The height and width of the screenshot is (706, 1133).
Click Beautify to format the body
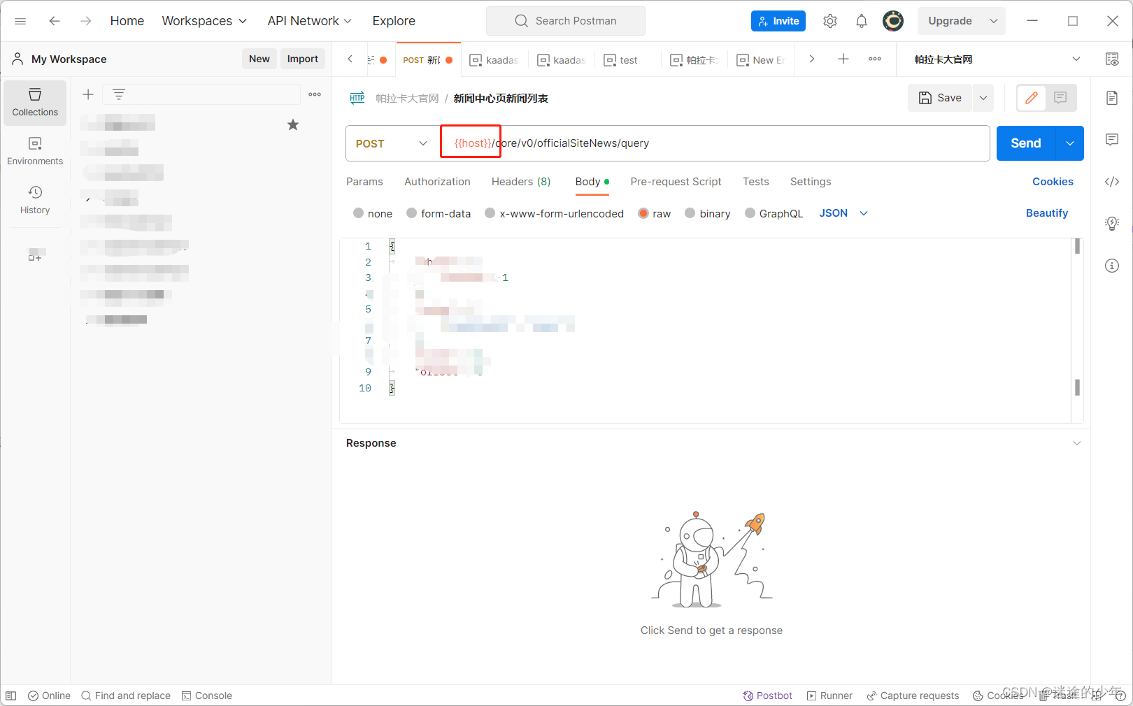[x=1047, y=213]
